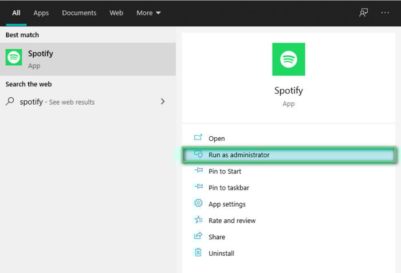Viewport: 401px width, 273px height.
Task: Click the Pin to Start pin icon
Action: coord(198,170)
